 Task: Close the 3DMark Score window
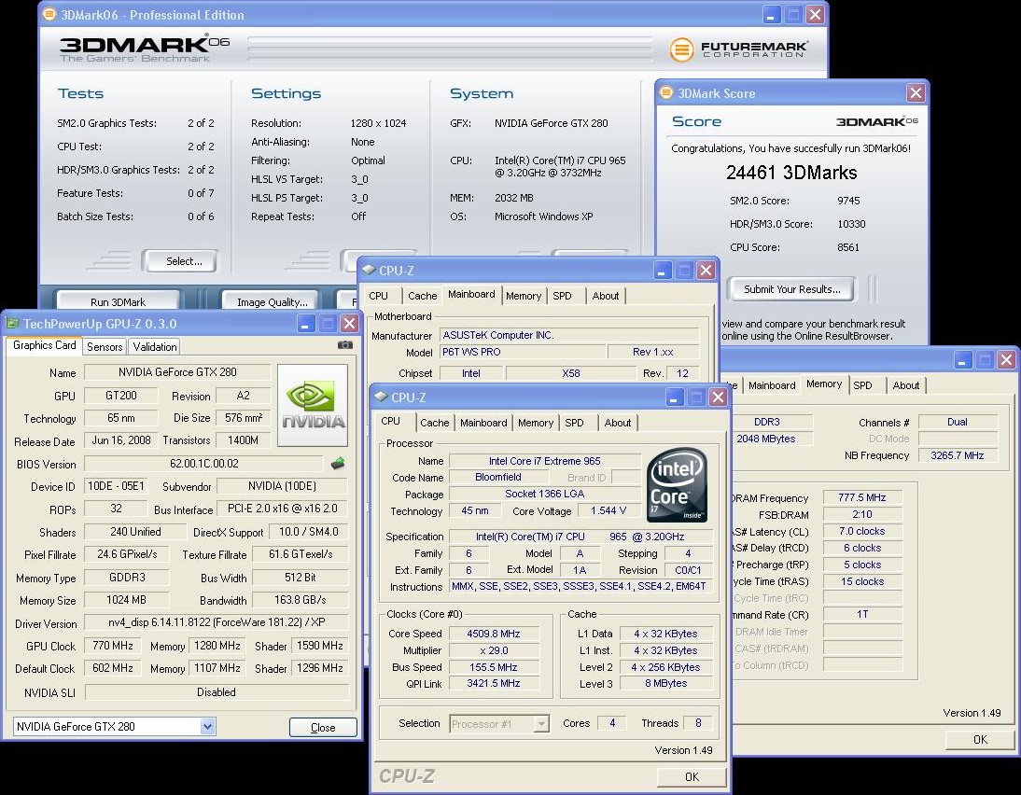pos(916,92)
